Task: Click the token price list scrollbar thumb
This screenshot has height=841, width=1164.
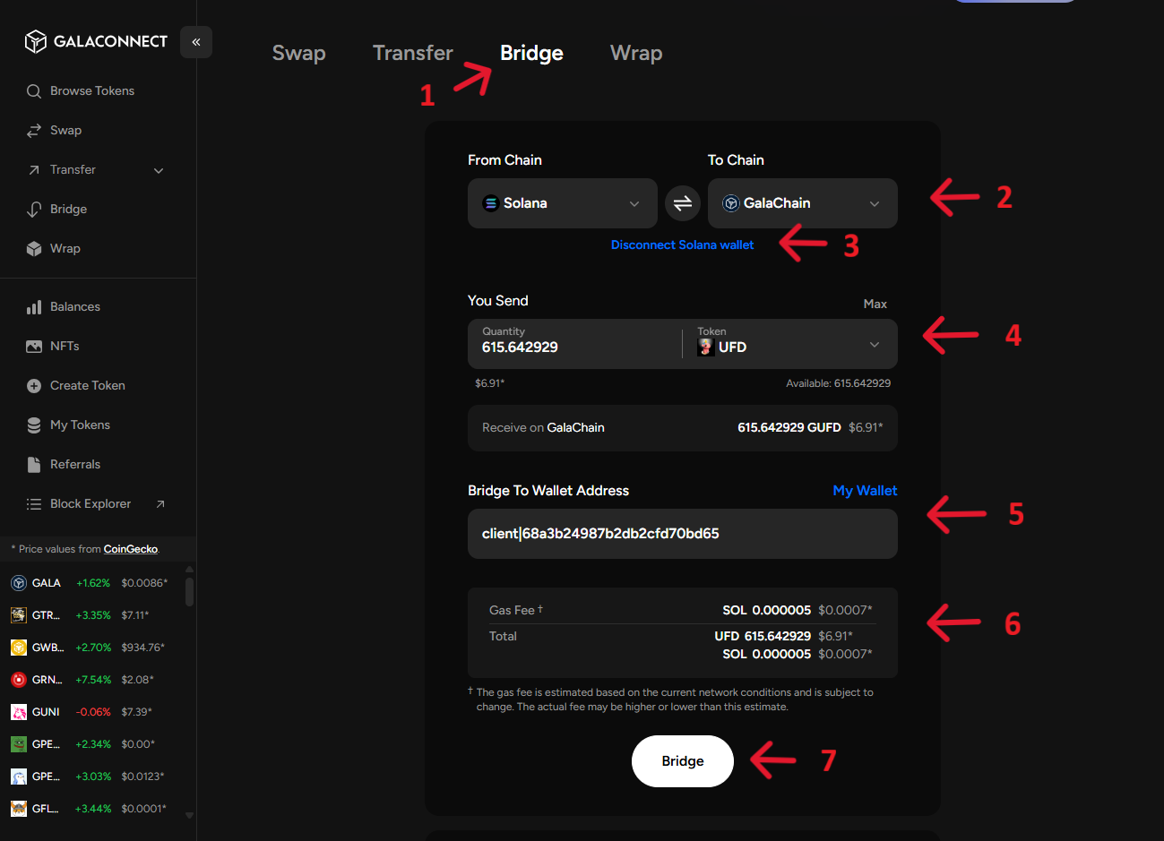Action: coord(189,592)
